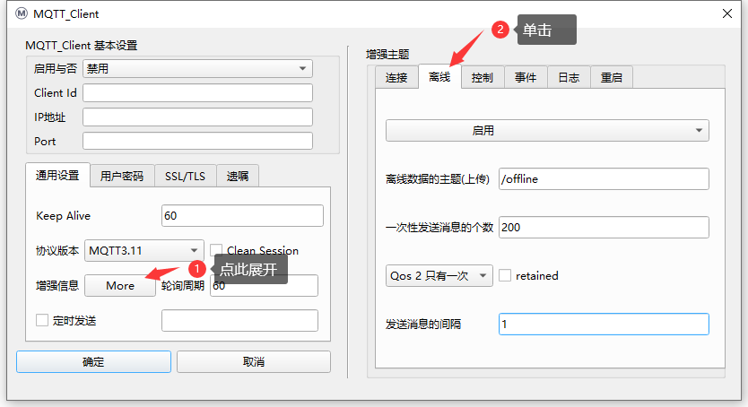
Task: Toggle the retained checkbox
Action: pyautogui.click(x=505, y=275)
